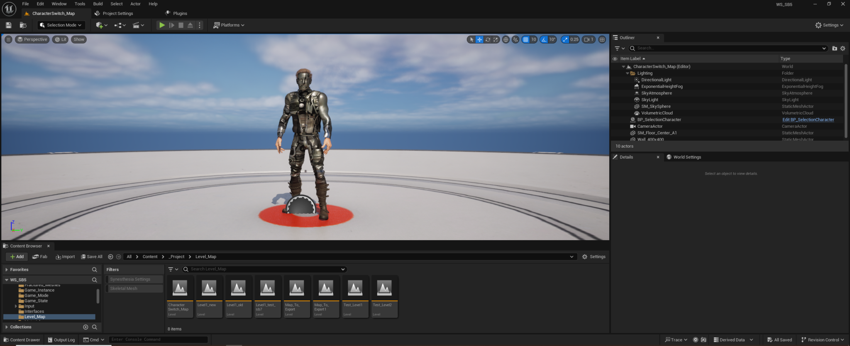Click the Outliner settings gear icon

pyautogui.click(x=843, y=48)
